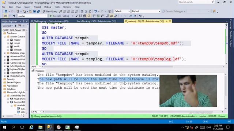Click the Parse checkmark icon
This screenshot has width=234, height=131.
pyautogui.click(x=76, y=16)
